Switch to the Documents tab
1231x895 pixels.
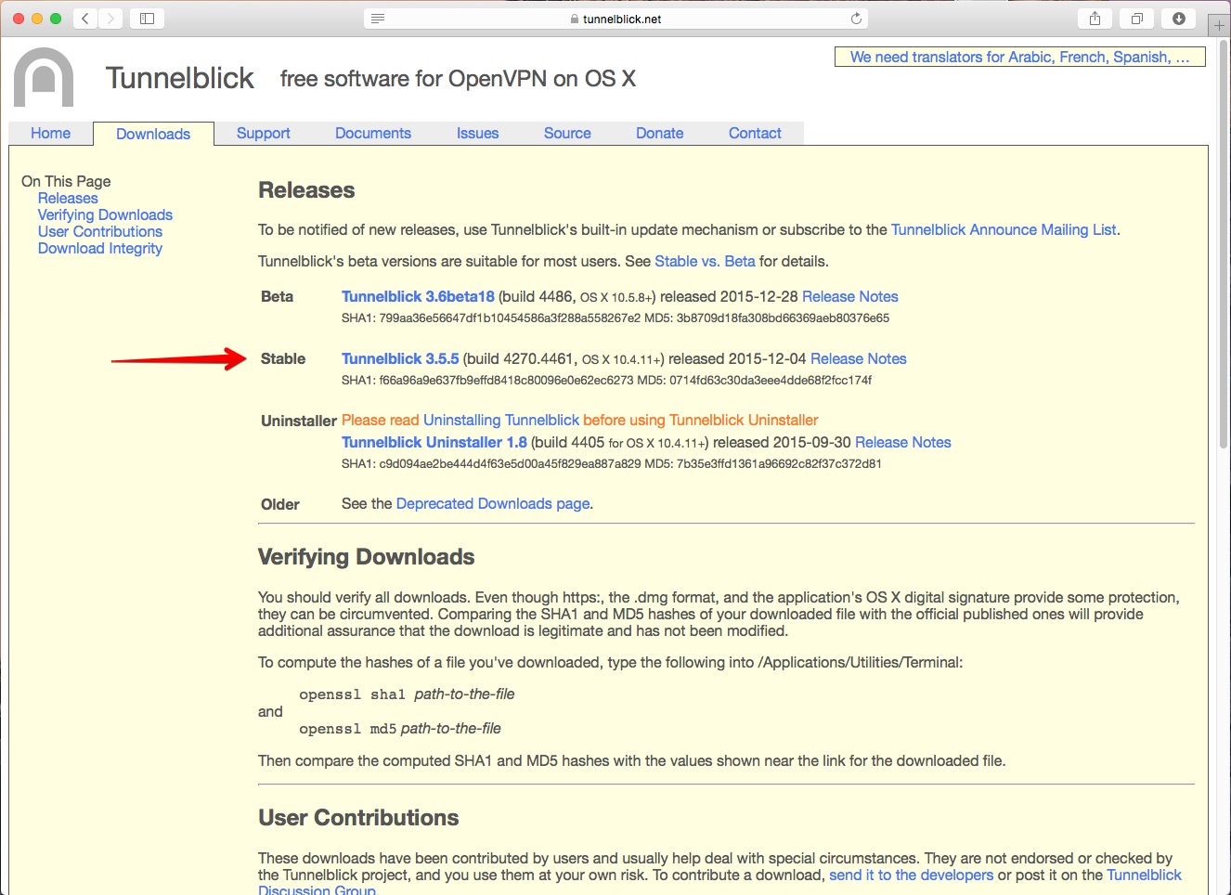point(372,134)
